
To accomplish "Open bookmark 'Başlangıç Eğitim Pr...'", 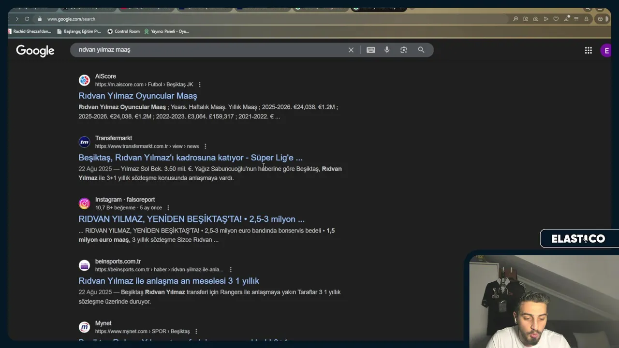I will pos(79,31).
